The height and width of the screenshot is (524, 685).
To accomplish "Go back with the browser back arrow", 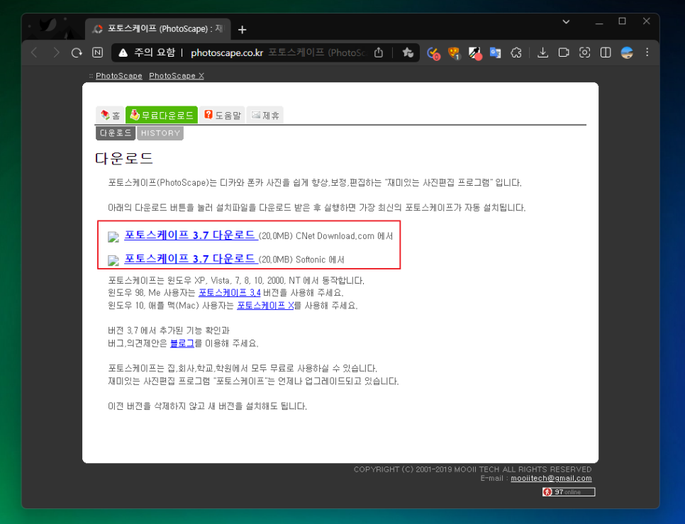I will 35,53.
